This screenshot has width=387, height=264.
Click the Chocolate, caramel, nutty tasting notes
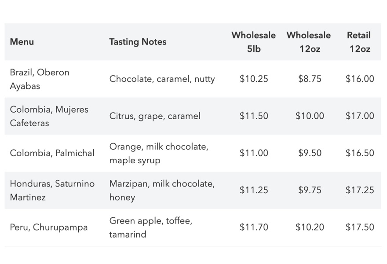point(162,79)
